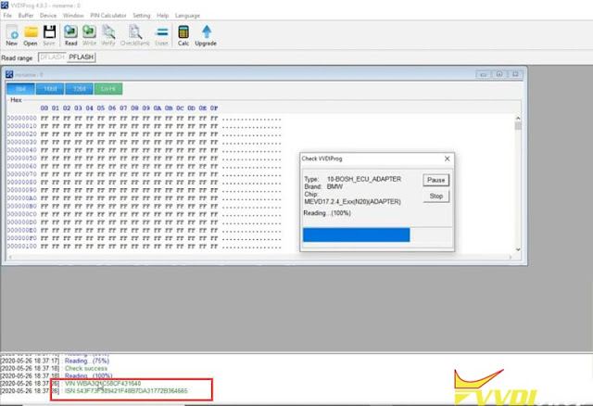
Task: Click hex view horizontal scrollbar
Action: 260,257
